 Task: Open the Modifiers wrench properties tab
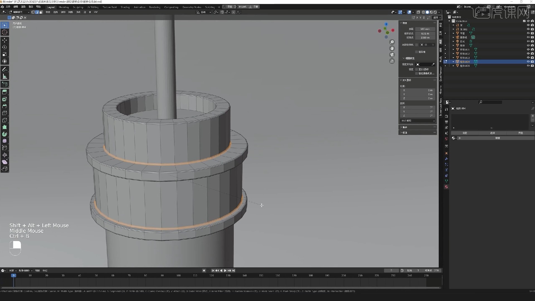(x=446, y=159)
